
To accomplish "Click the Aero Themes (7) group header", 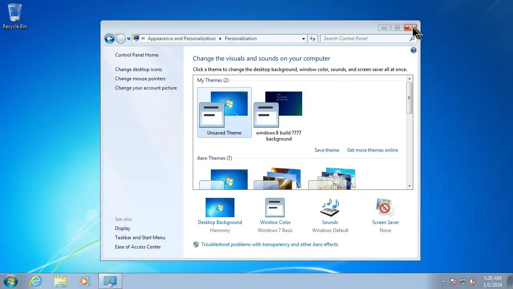I will tap(214, 158).
